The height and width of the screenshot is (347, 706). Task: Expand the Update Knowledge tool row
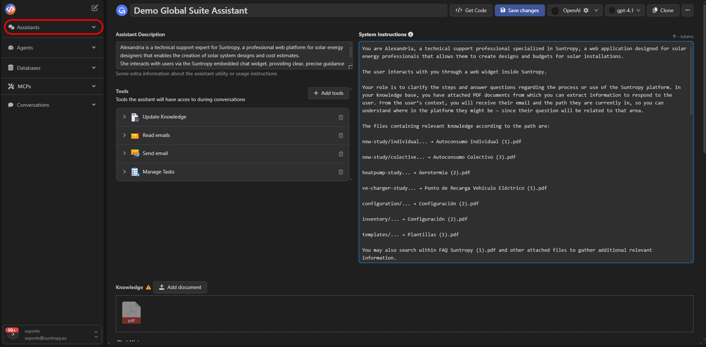click(124, 117)
